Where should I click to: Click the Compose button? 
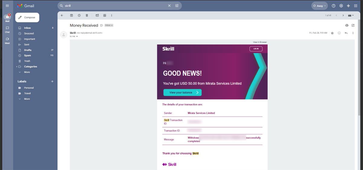tap(27, 17)
